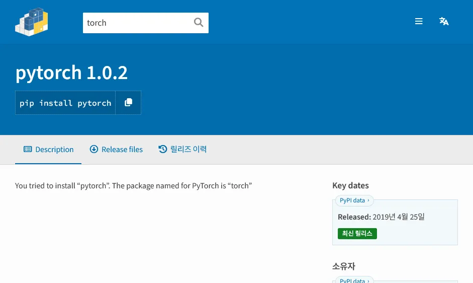Select the pip install pytorch text

[x=65, y=103]
